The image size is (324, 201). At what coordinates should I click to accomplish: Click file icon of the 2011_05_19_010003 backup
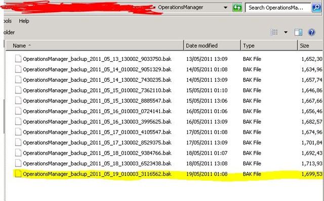pyautogui.click(x=18, y=174)
